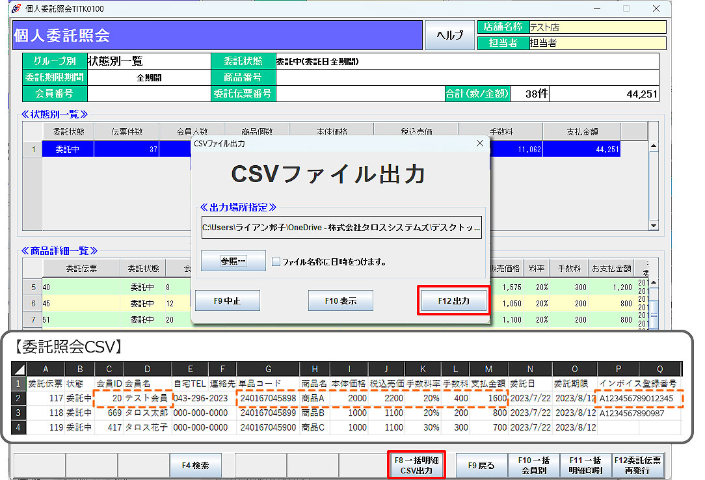Click F11 一括明細印刷 button
Image resolution: width=705 pixels, height=480 pixels.
click(585, 465)
